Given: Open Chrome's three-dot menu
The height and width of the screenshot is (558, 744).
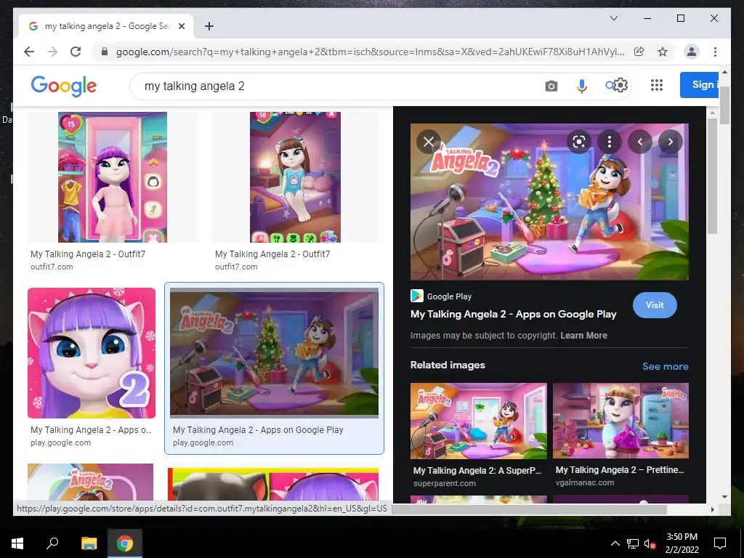Looking at the screenshot, I should pyautogui.click(x=715, y=52).
